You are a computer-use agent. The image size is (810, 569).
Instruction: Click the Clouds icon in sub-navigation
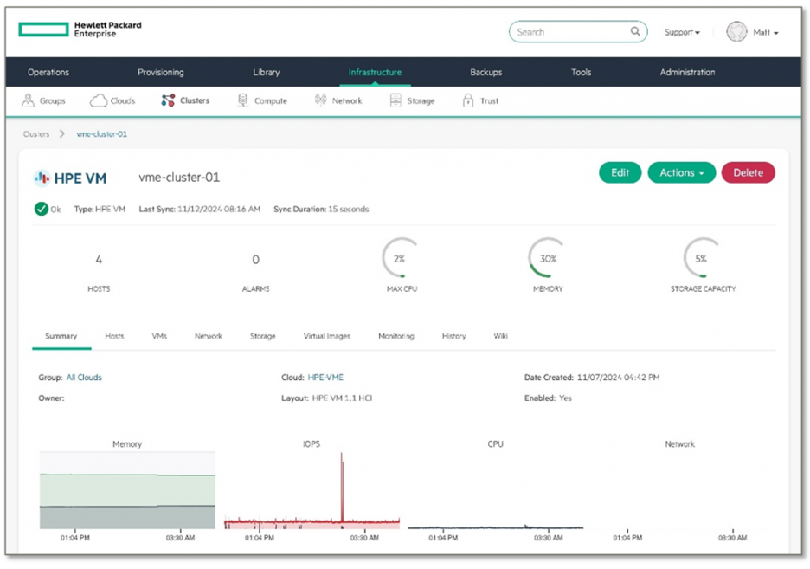coord(99,100)
